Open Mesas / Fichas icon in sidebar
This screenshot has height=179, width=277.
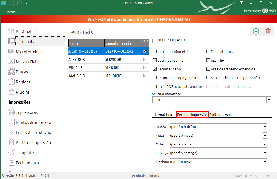click(x=11, y=62)
